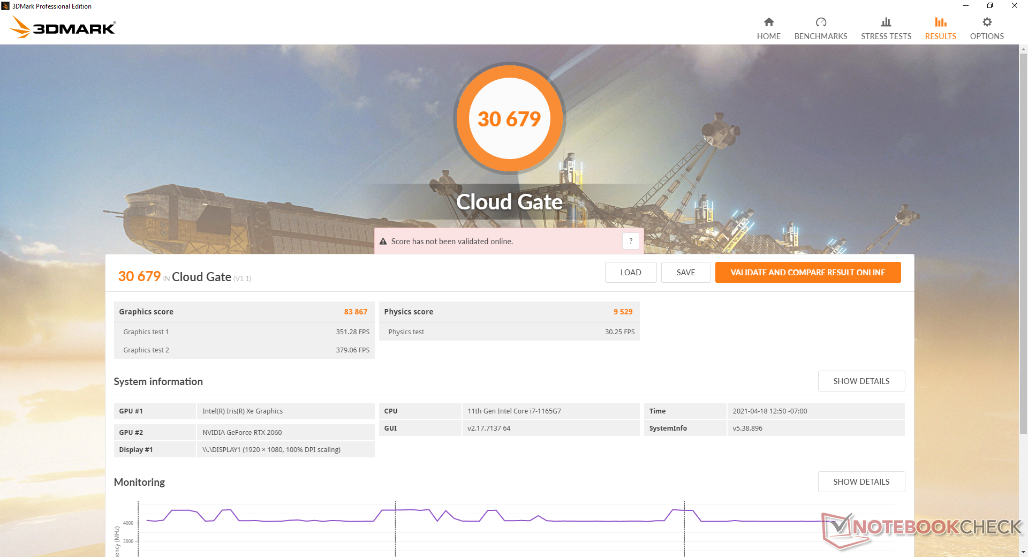Screen dimensions: 1028x557
Task: Click the 3DMark logo in header
Action: click(63, 27)
